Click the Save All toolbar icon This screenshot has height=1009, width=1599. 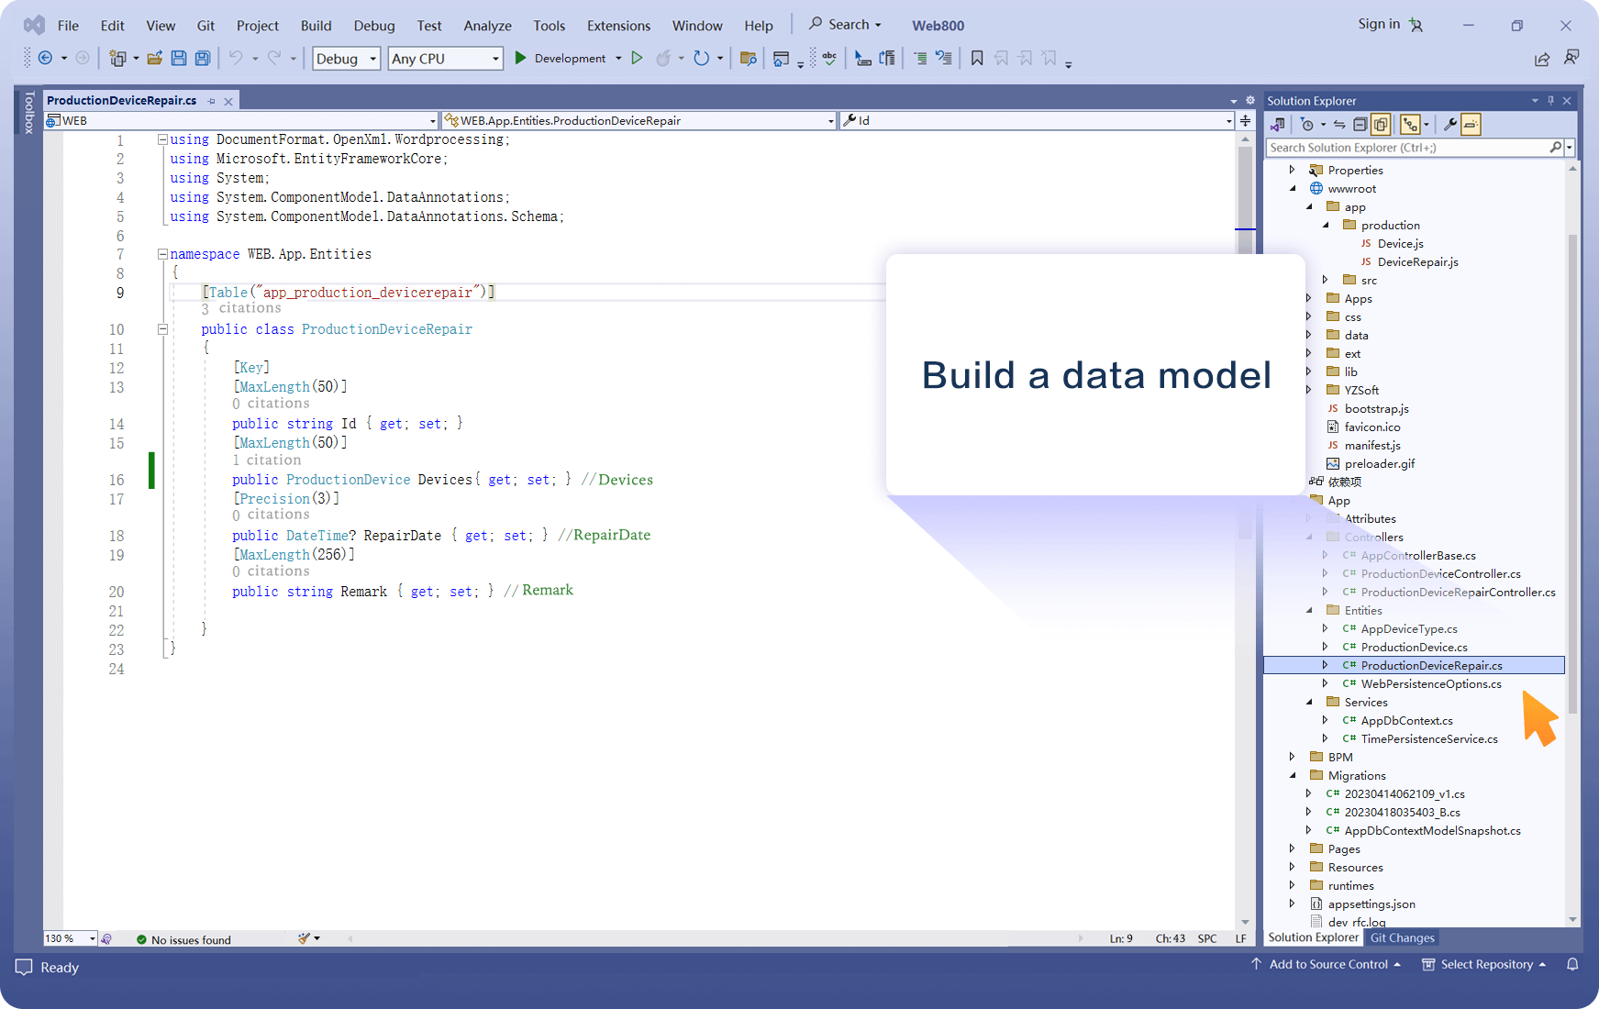tap(203, 58)
